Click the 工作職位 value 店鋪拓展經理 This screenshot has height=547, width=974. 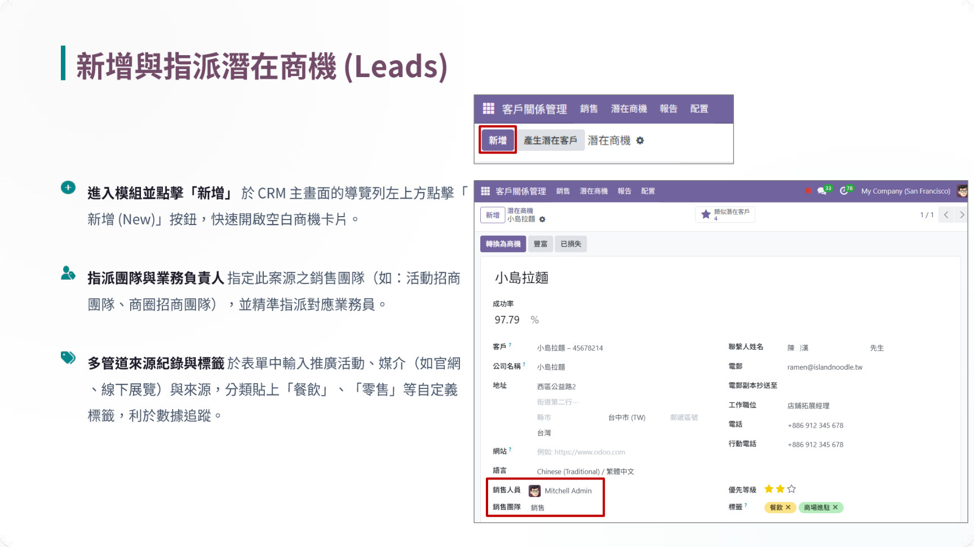(x=808, y=406)
